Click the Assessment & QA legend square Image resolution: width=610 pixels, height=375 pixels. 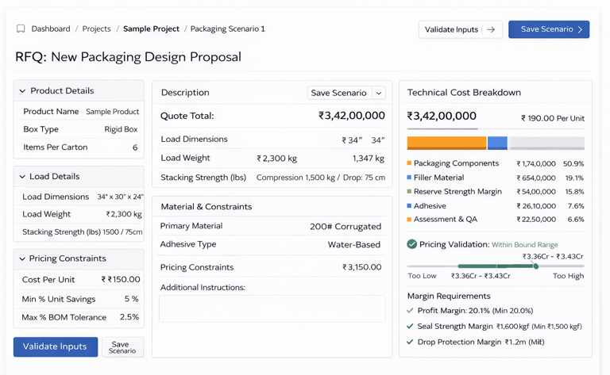[x=409, y=220]
